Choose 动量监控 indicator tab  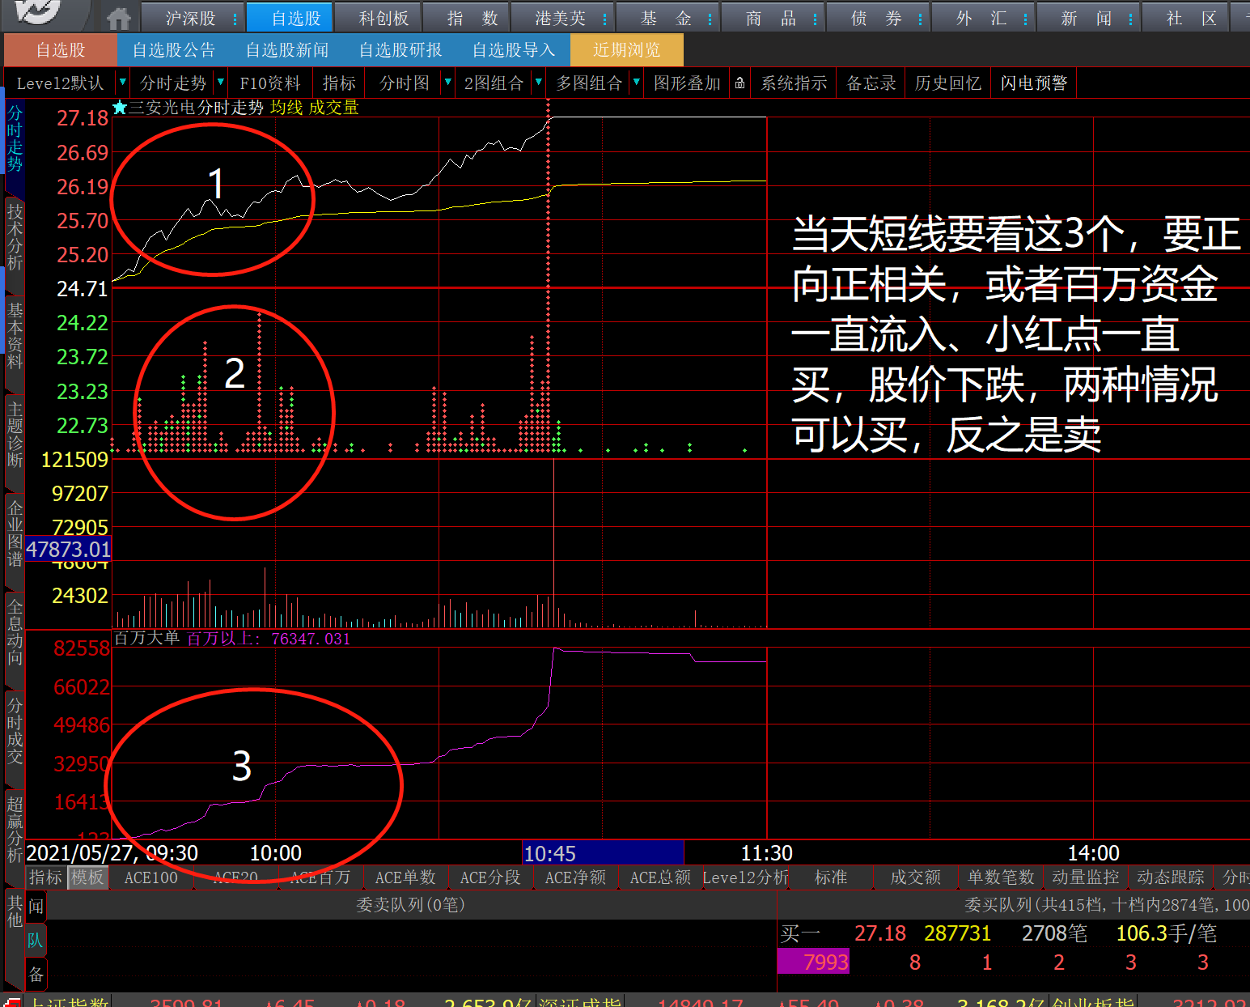point(1086,877)
